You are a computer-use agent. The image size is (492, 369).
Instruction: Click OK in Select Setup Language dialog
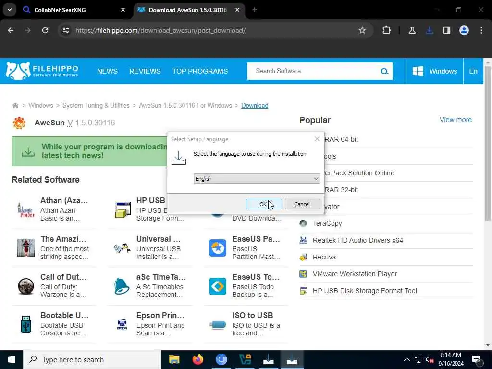point(263,204)
